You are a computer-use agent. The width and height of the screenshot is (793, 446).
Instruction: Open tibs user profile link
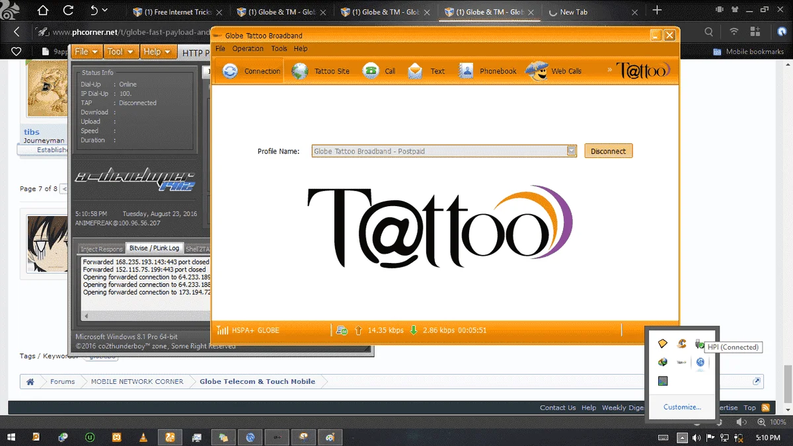(32, 132)
